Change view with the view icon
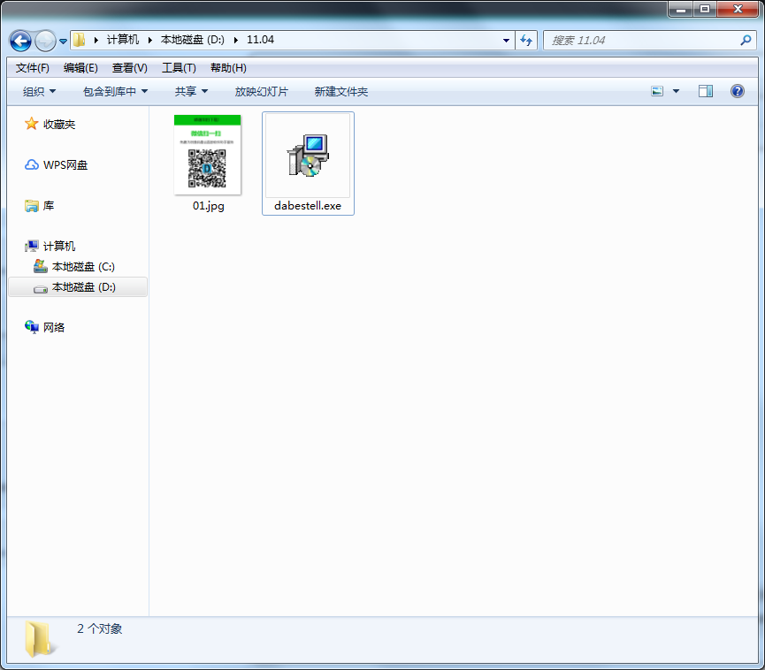 tap(657, 91)
